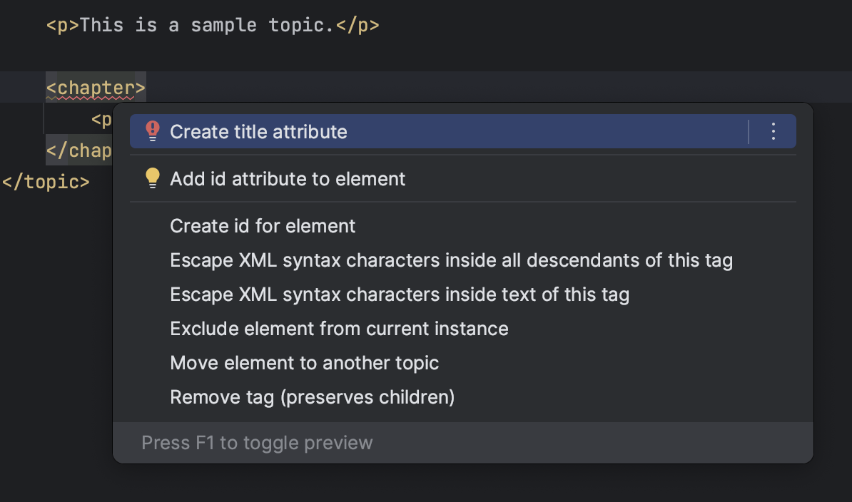
Task: Escape XML characters inside all descendants
Action: coord(451,260)
